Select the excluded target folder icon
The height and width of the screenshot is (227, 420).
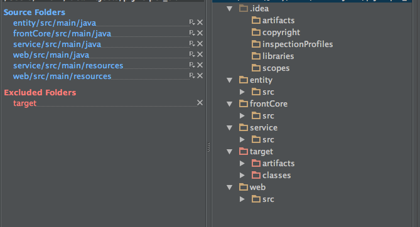click(x=244, y=152)
